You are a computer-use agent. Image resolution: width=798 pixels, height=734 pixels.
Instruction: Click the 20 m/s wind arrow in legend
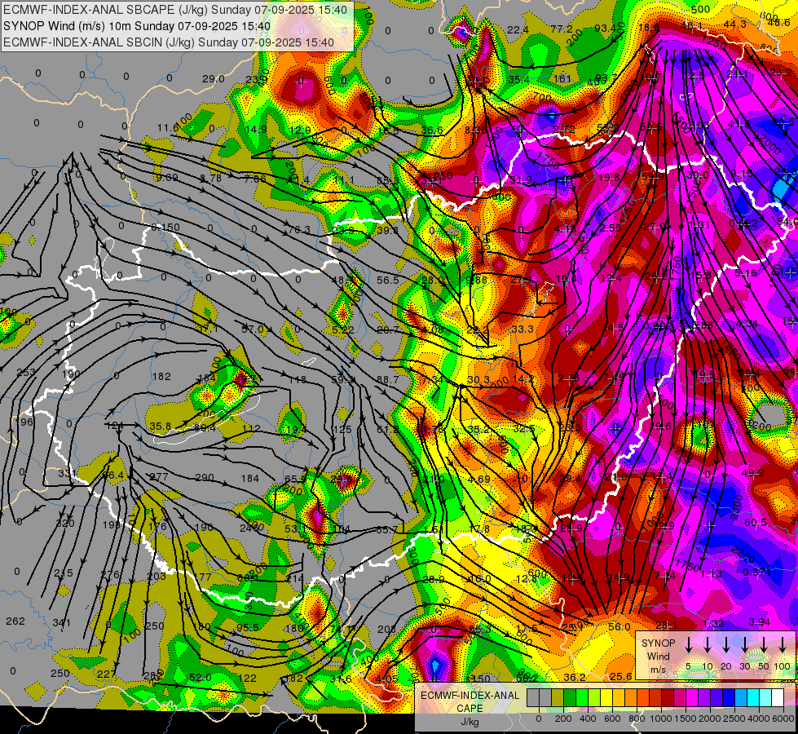pyautogui.click(x=725, y=645)
